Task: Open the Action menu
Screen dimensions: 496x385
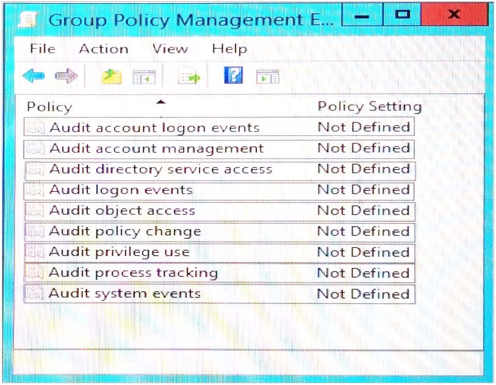Action: click(x=104, y=49)
